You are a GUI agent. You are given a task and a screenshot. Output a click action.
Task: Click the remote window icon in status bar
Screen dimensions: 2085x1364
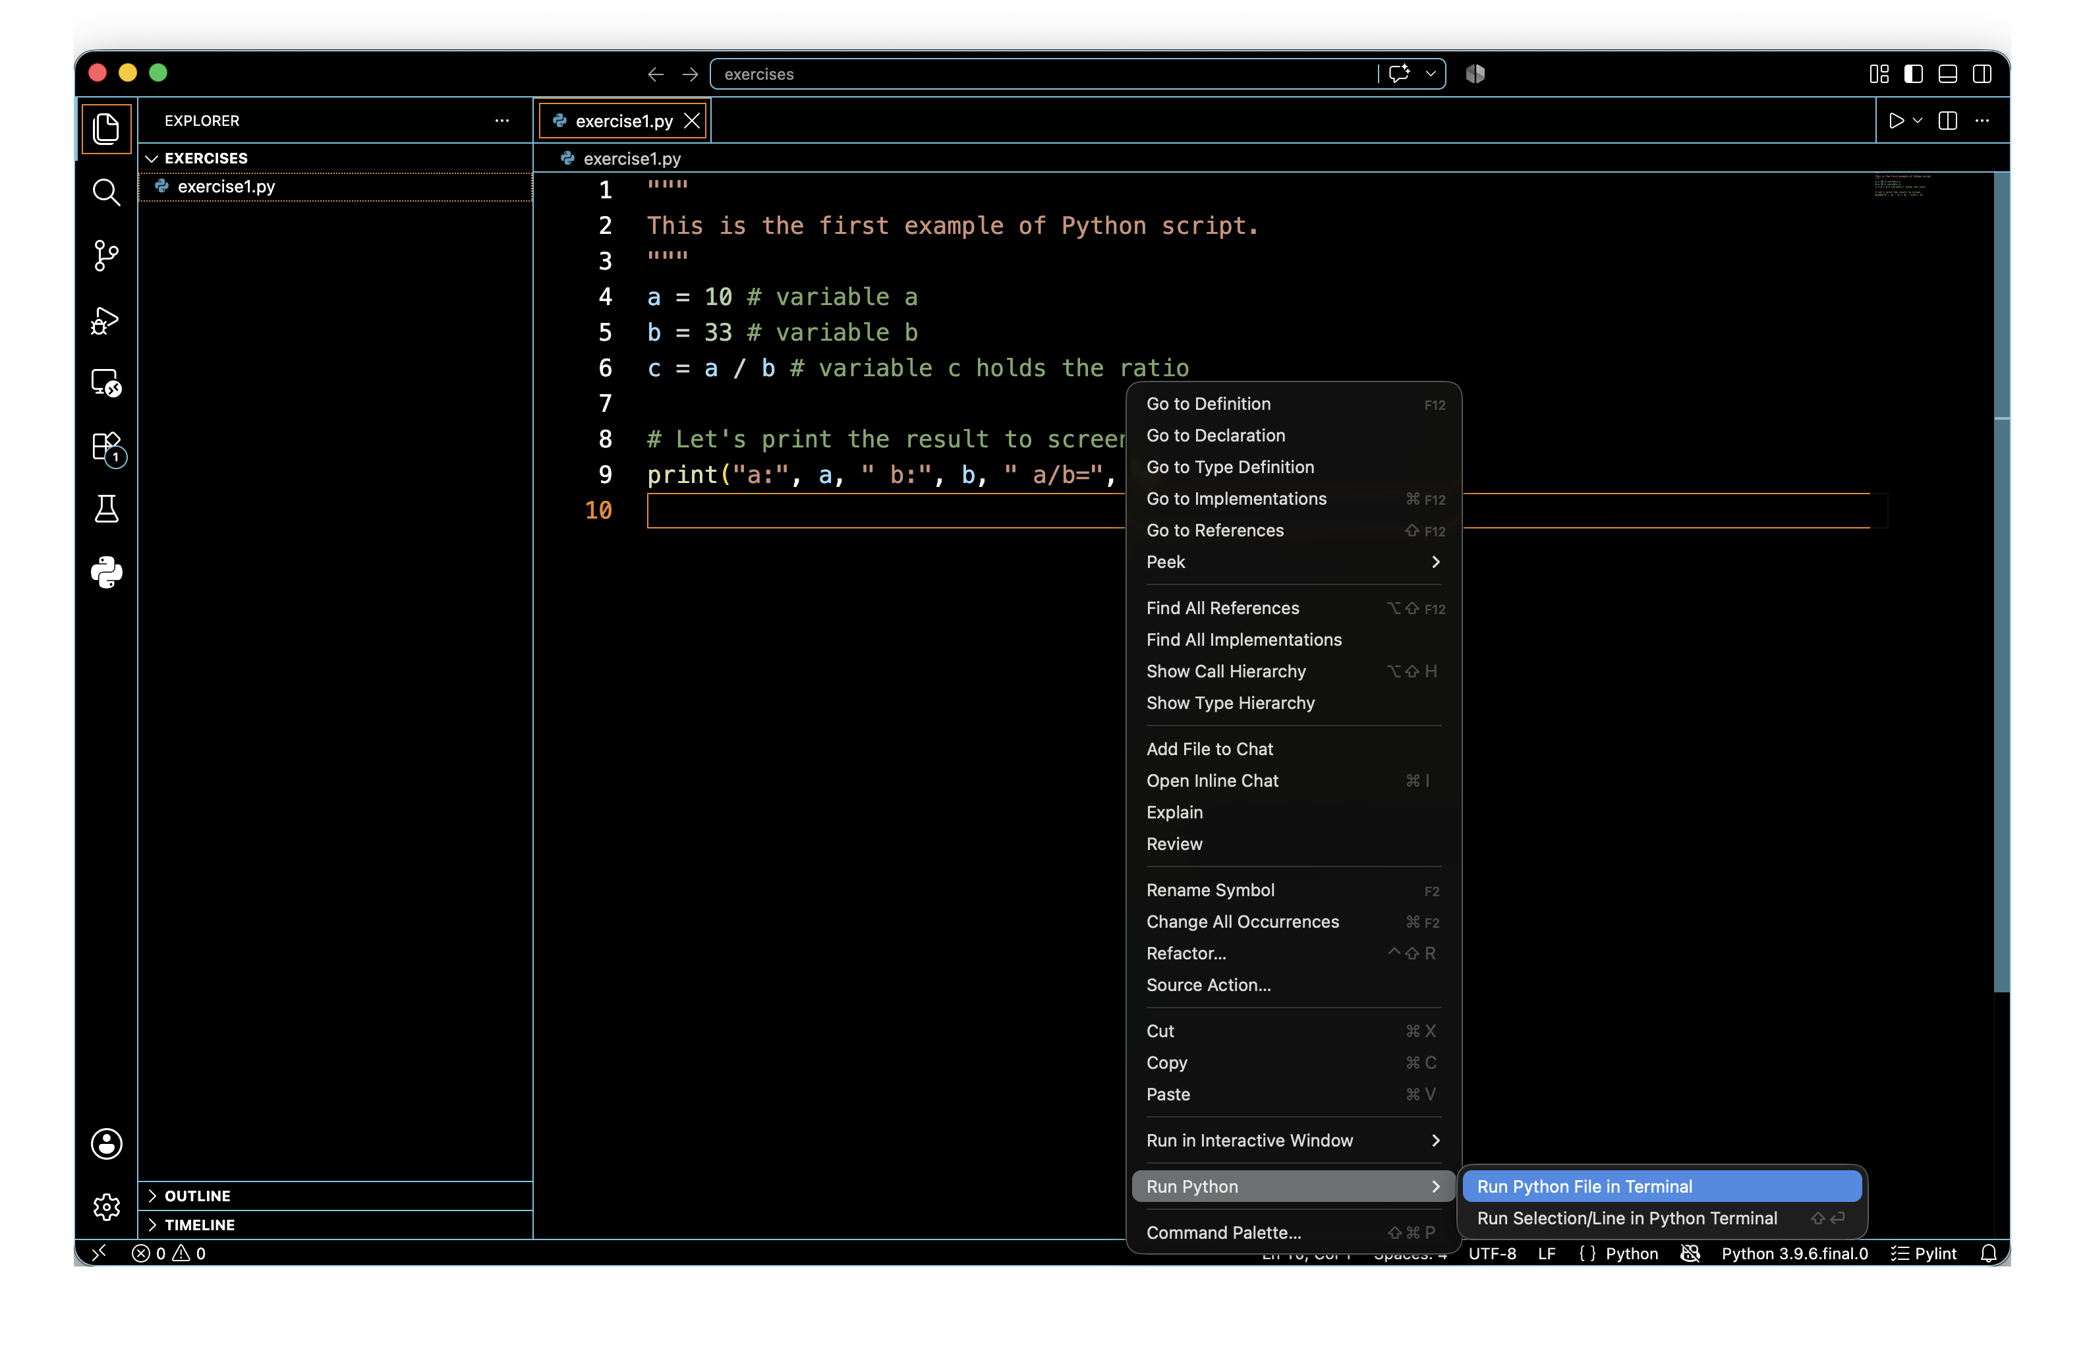[99, 1253]
